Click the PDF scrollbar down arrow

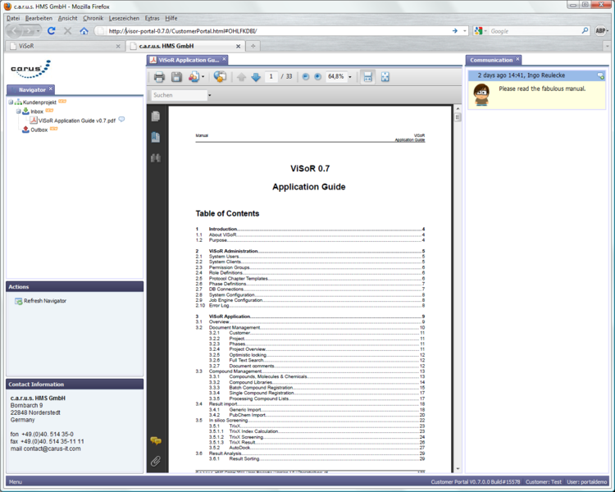tap(458, 468)
